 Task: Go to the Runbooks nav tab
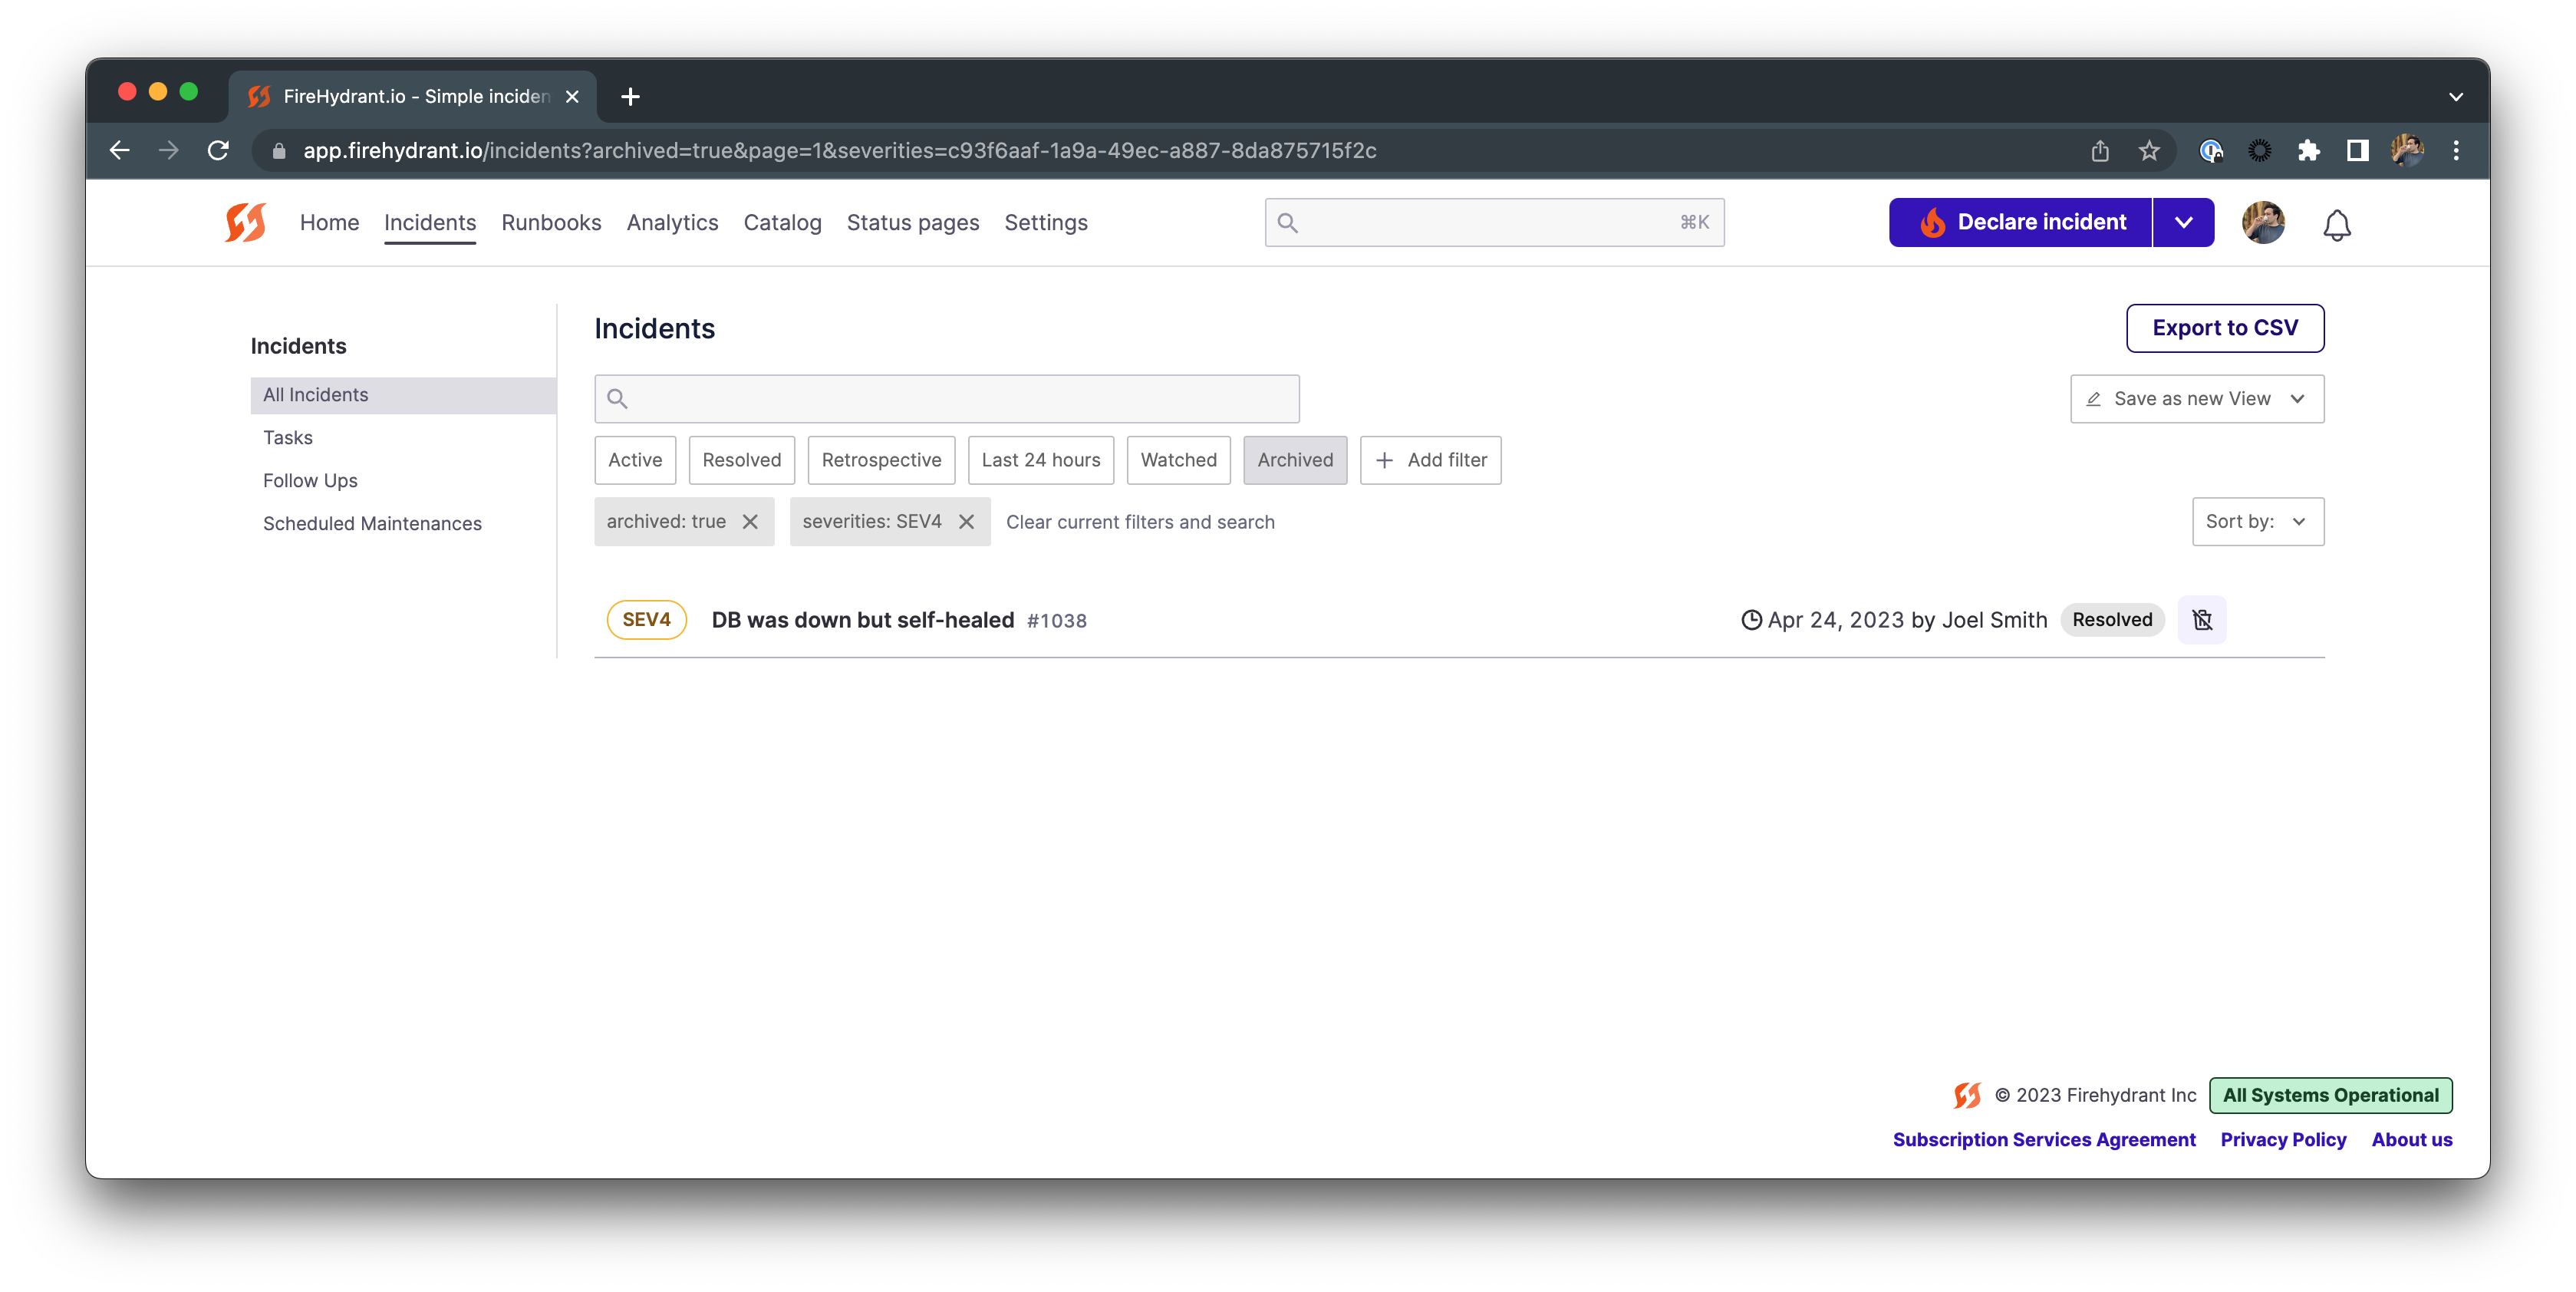(551, 222)
